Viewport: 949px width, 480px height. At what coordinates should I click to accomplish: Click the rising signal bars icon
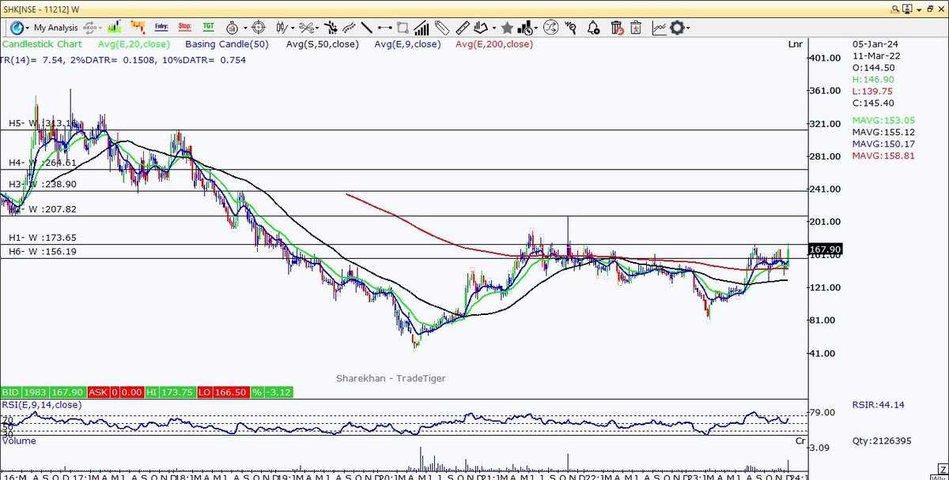422,28
